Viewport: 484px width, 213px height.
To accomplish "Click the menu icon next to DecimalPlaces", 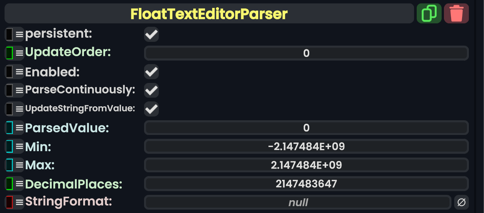I will (x=19, y=184).
